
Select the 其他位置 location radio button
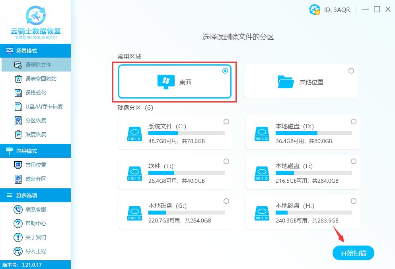pyautogui.click(x=351, y=70)
